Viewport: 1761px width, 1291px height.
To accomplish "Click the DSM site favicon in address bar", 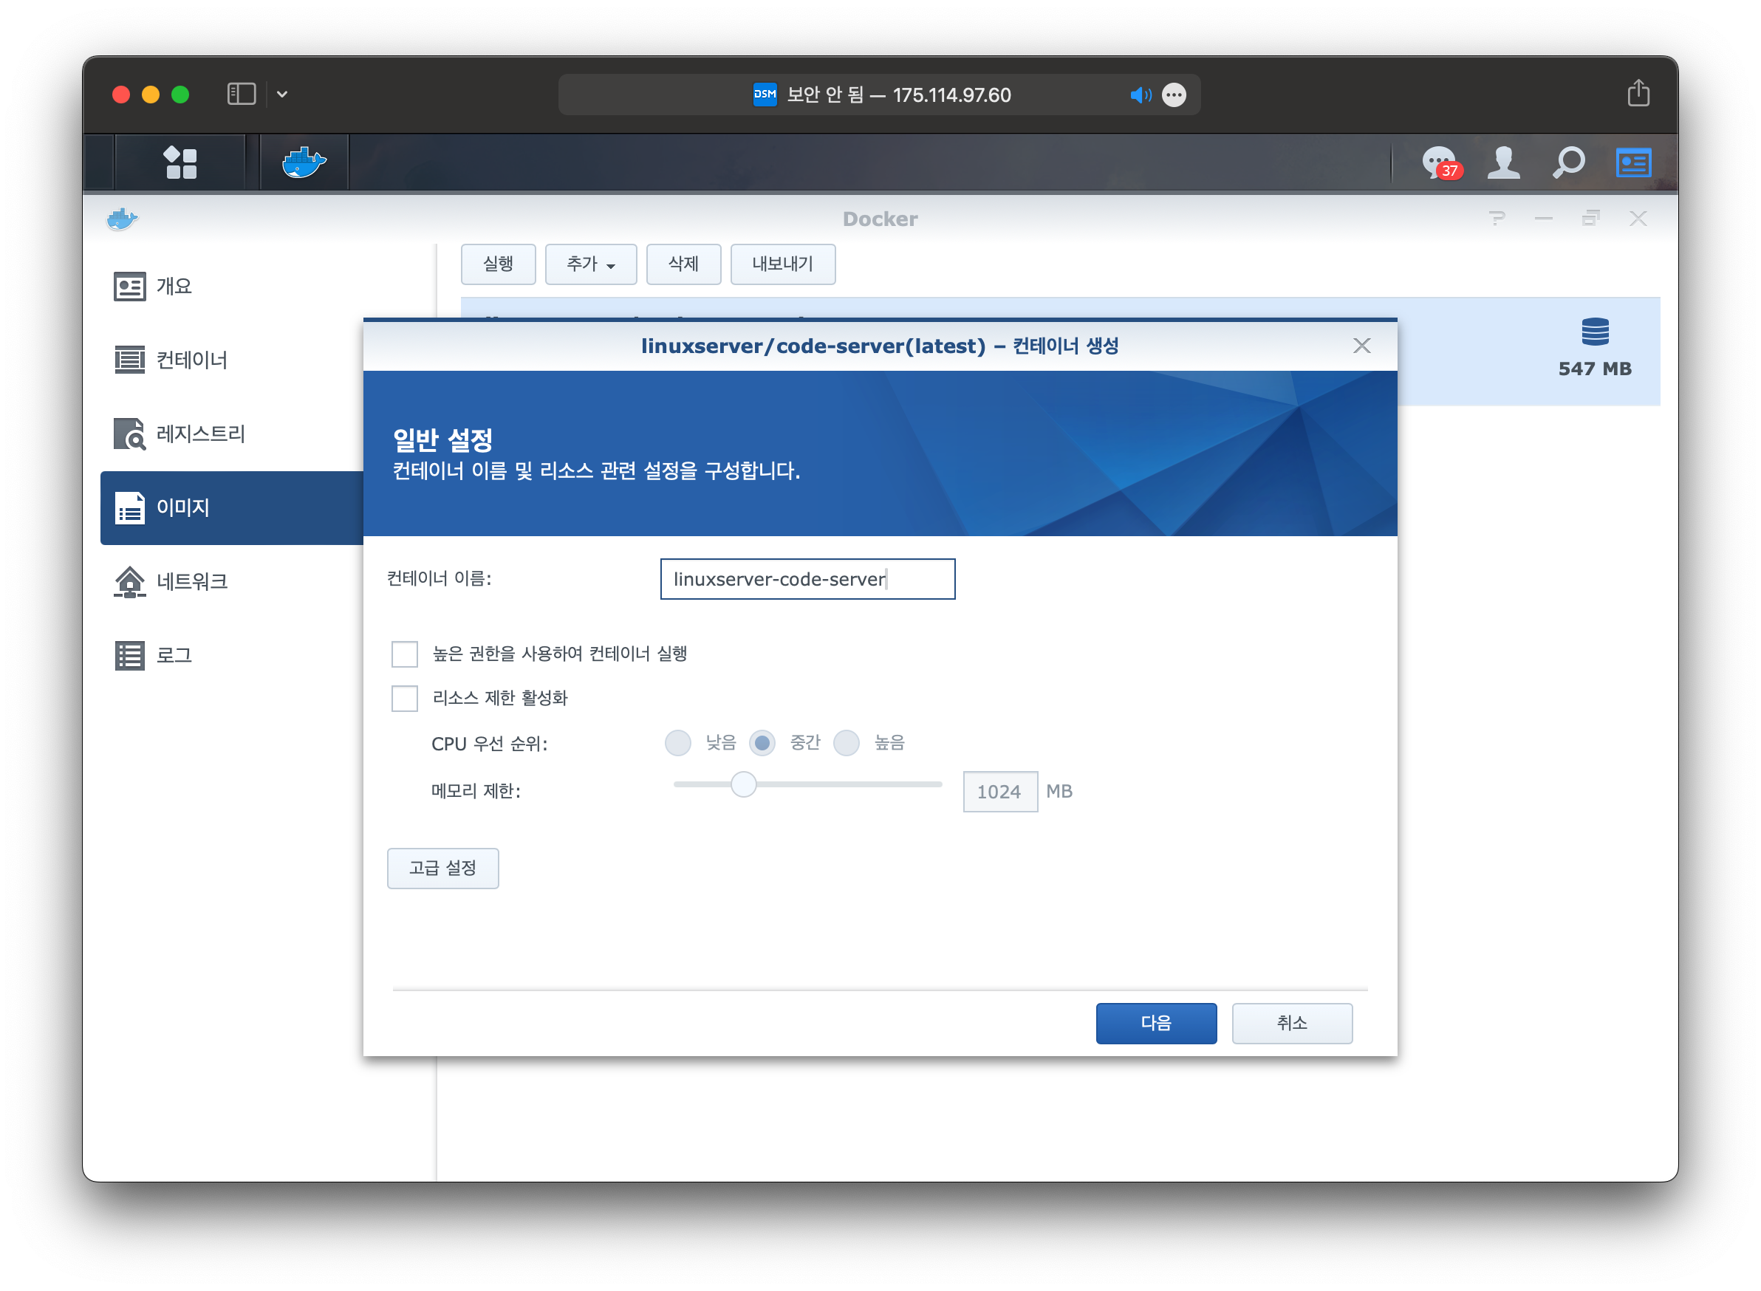I will [765, 95].
